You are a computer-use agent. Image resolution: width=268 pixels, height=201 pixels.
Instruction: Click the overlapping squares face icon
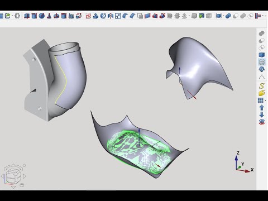[140, 16]
